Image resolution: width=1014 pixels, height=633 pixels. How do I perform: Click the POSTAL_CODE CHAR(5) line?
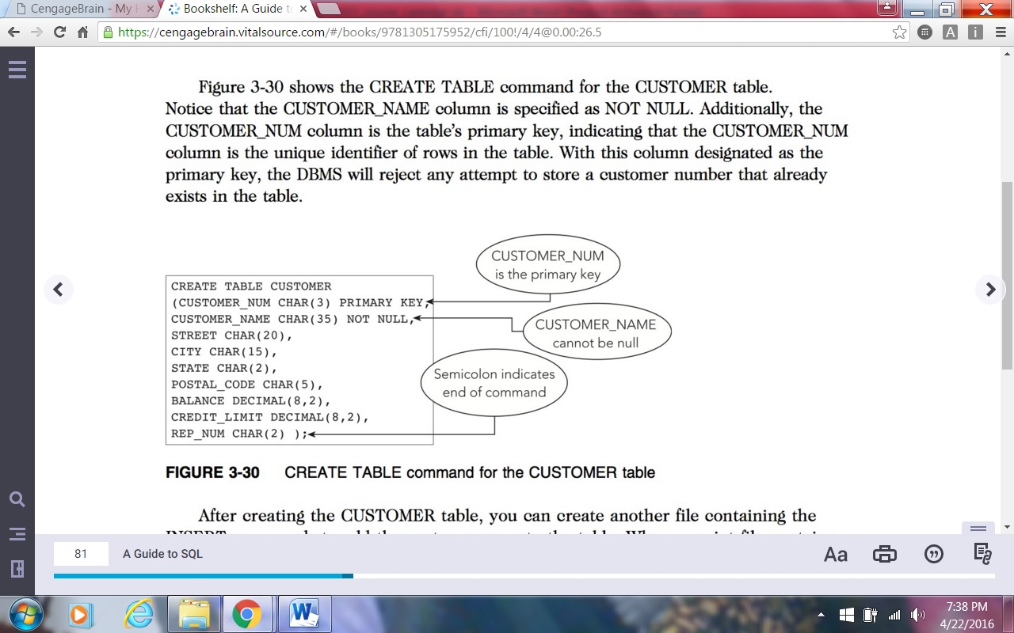point(247,385)
